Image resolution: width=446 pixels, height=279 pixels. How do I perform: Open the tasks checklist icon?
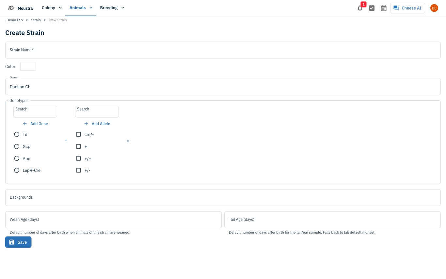tap(372, 8)
